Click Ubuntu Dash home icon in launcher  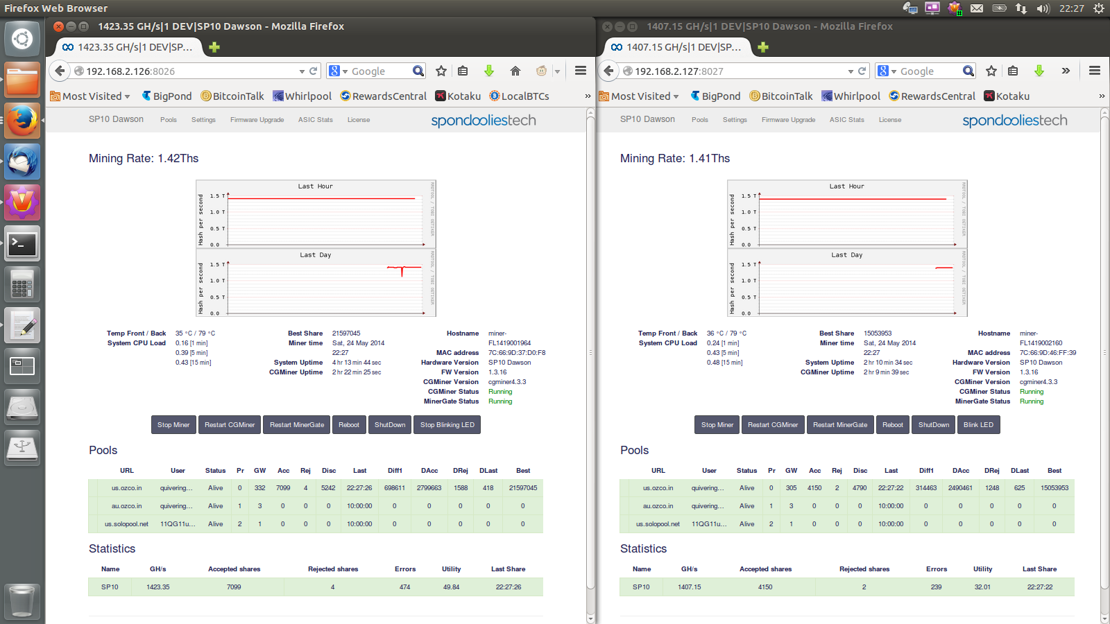pyautogui.click(x=22, y=39)
